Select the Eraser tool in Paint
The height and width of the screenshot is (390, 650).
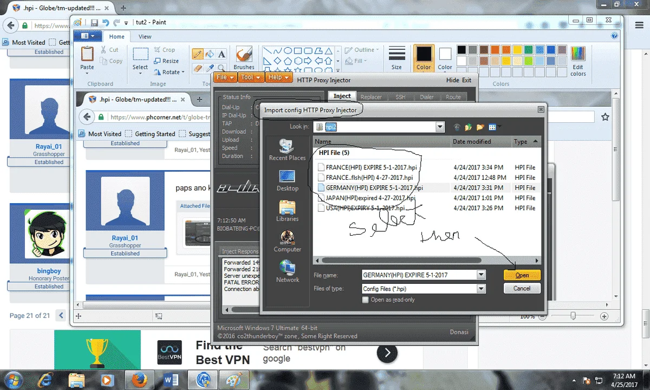click(x=198, y=69)
